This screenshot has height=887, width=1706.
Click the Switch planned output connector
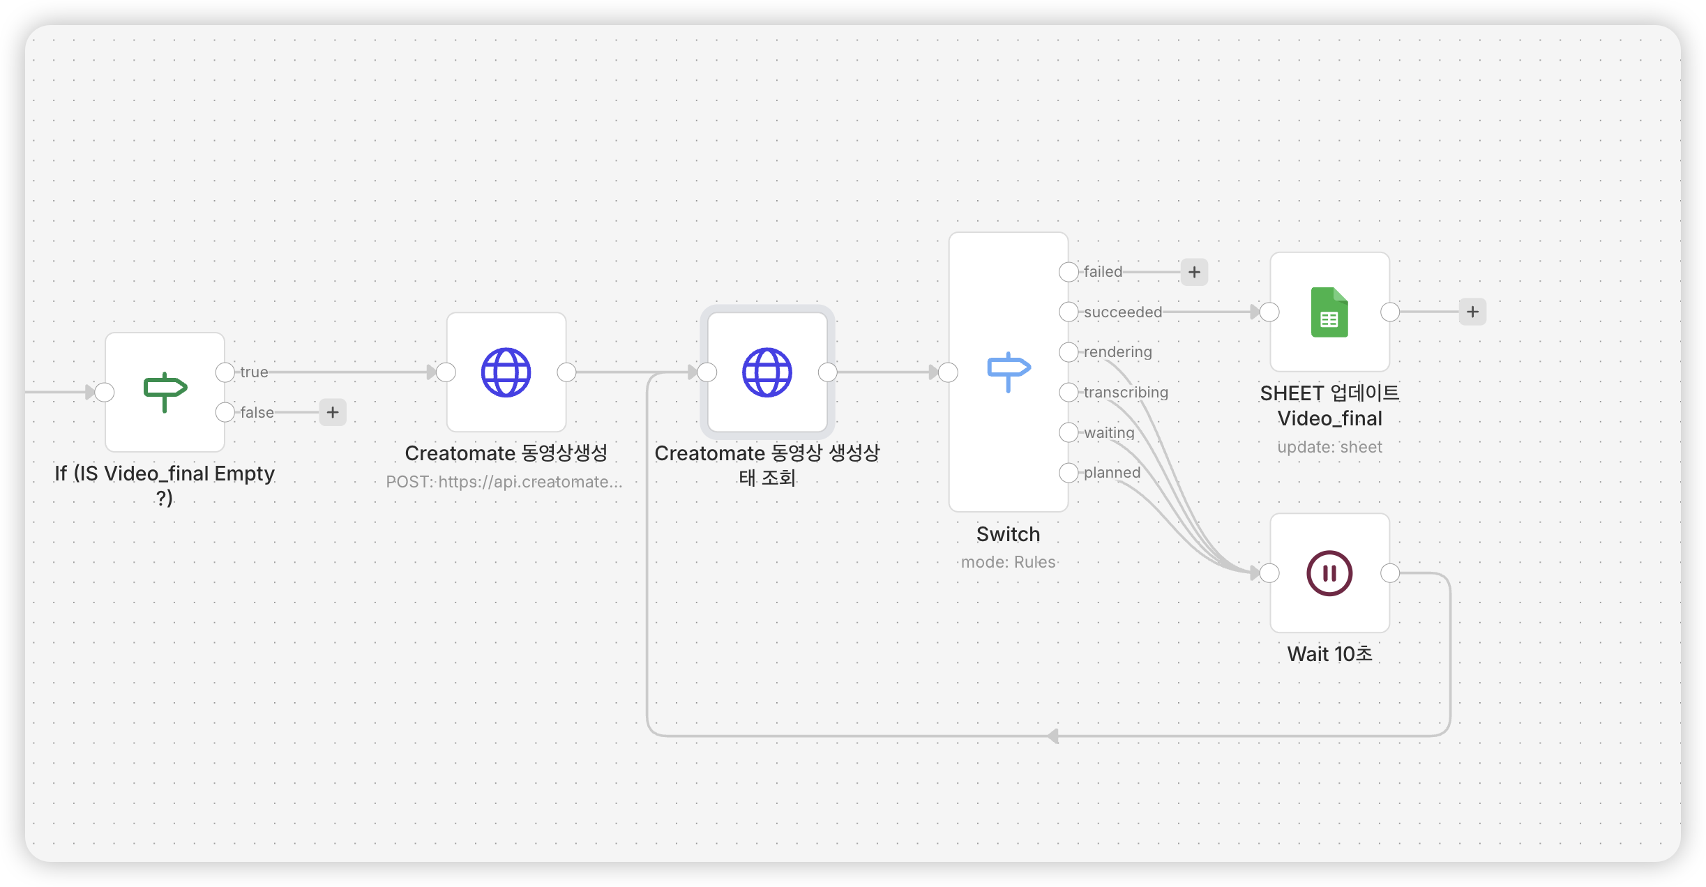[1069, 473]
